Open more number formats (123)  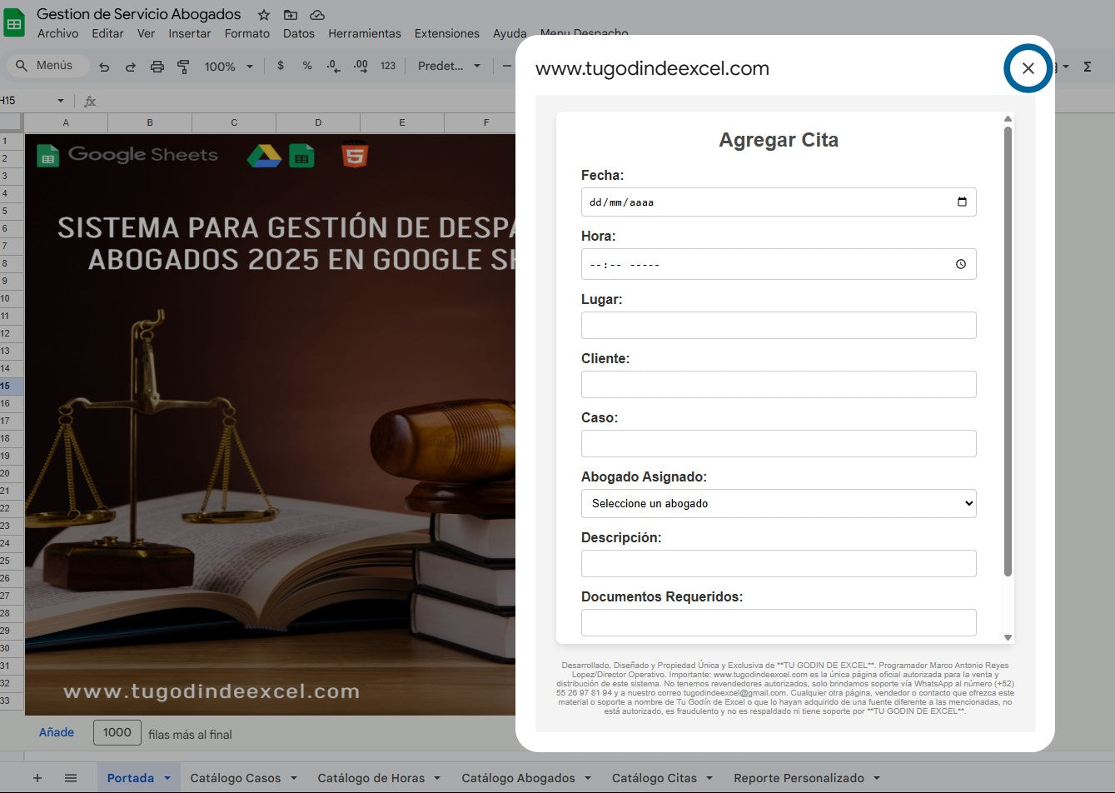(388, 66)
